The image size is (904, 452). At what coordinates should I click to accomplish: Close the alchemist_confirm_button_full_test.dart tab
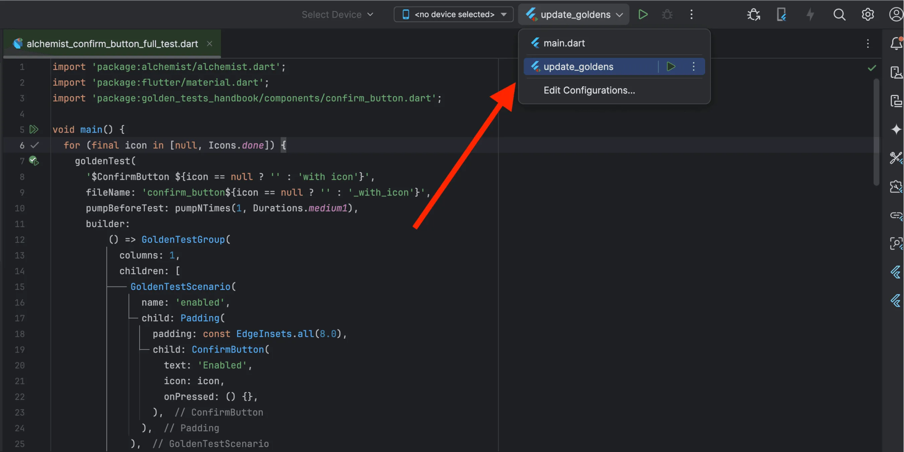pyautogui.click(x=210, y=44)
